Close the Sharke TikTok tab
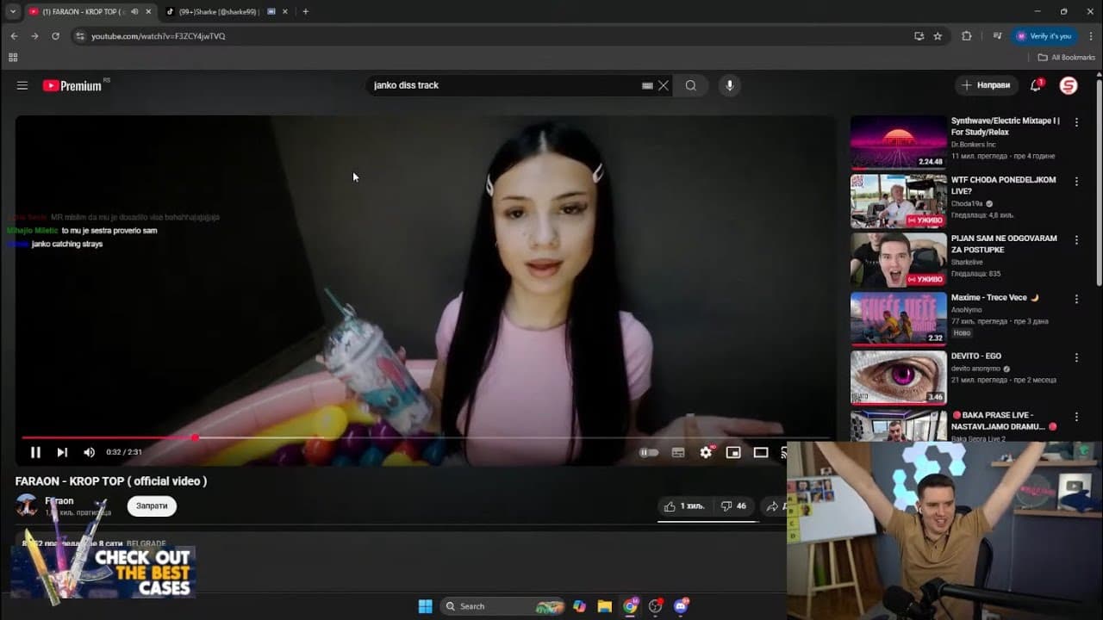 [285, 12]
